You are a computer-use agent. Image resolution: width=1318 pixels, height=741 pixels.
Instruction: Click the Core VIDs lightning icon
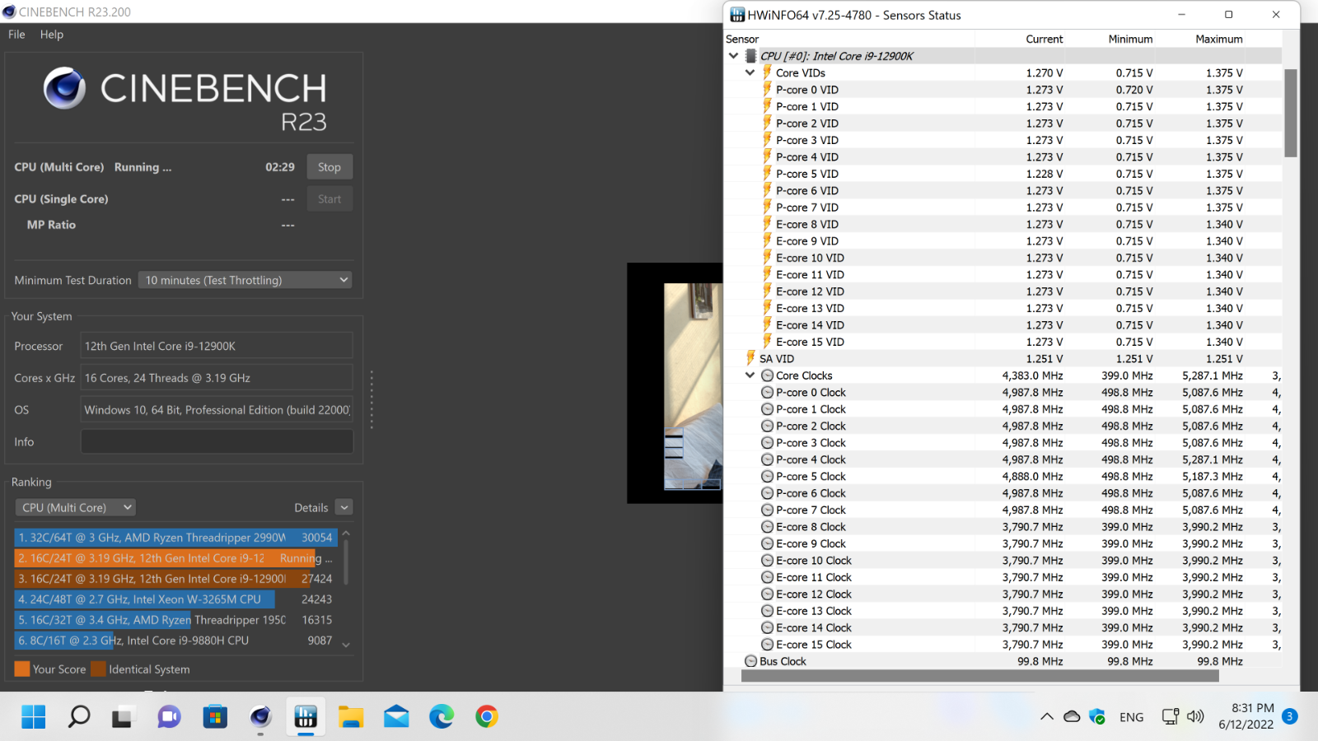[767, 72]
